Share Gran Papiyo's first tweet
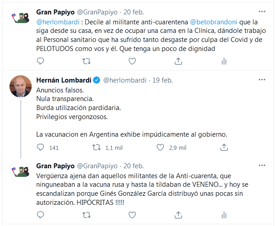275x226 pixels. (178, 60)
